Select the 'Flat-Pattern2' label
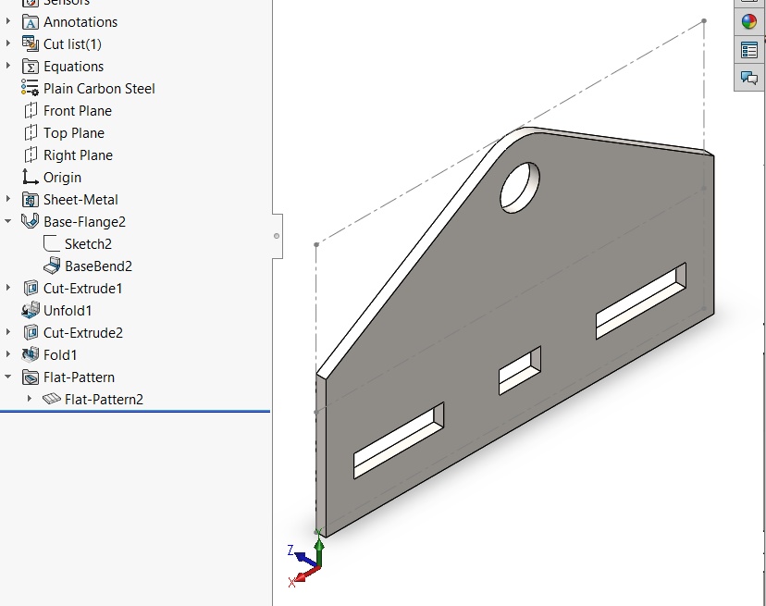 (x=104, y=400)
